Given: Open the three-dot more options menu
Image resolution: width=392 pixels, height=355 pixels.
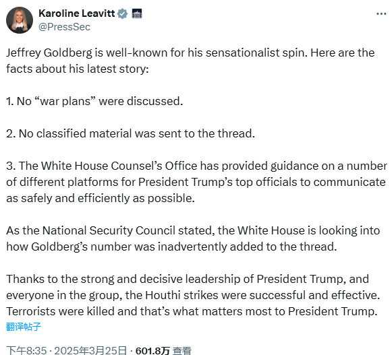Looking at the screenshot, I should point(381,13).
